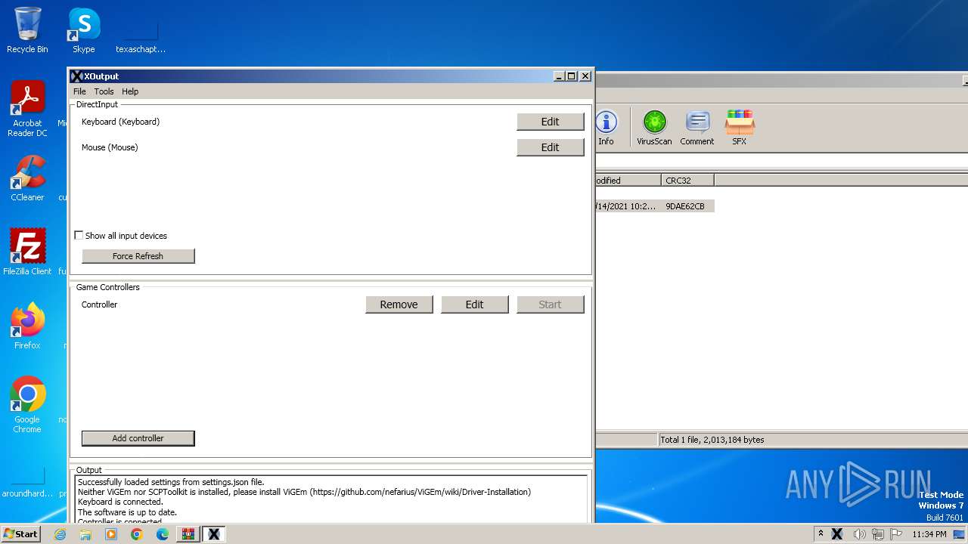Open the texaschapt desktop file
The height and width of the screenshot is (544, 968).
coord(141,36)
